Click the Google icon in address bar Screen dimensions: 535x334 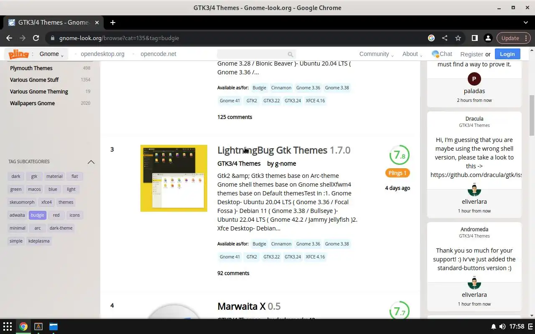[x=431, y=38]
